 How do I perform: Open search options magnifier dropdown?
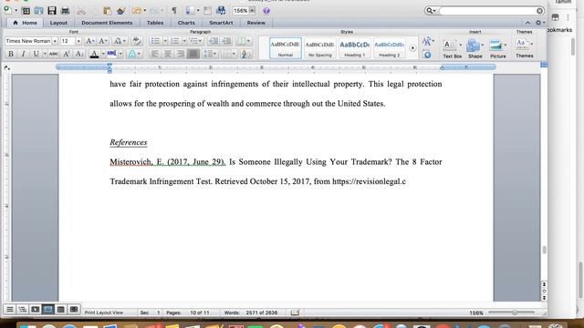(431, 11)
